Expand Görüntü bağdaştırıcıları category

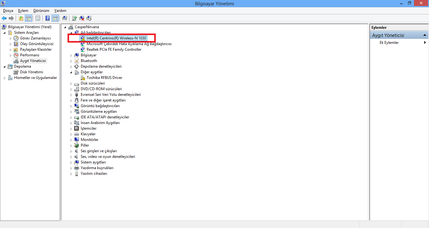(x=71, y=106)
